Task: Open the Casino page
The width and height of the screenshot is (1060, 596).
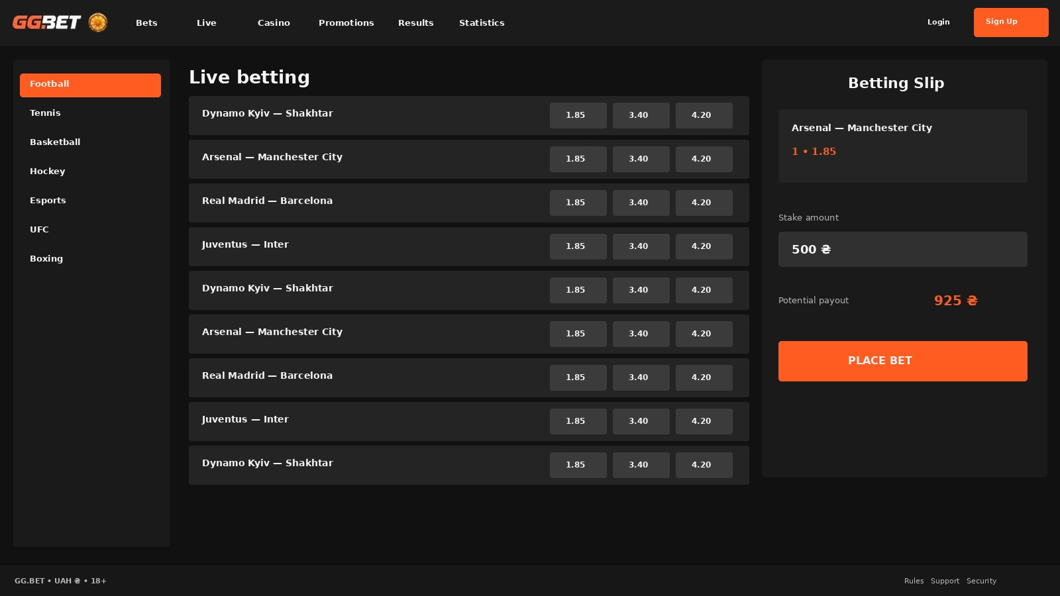Action: pos(274,23)
